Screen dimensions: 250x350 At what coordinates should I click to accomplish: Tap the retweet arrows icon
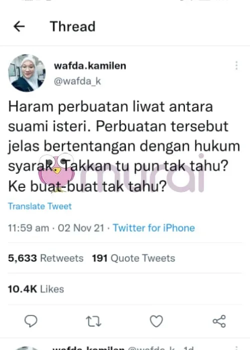[93, 321]
